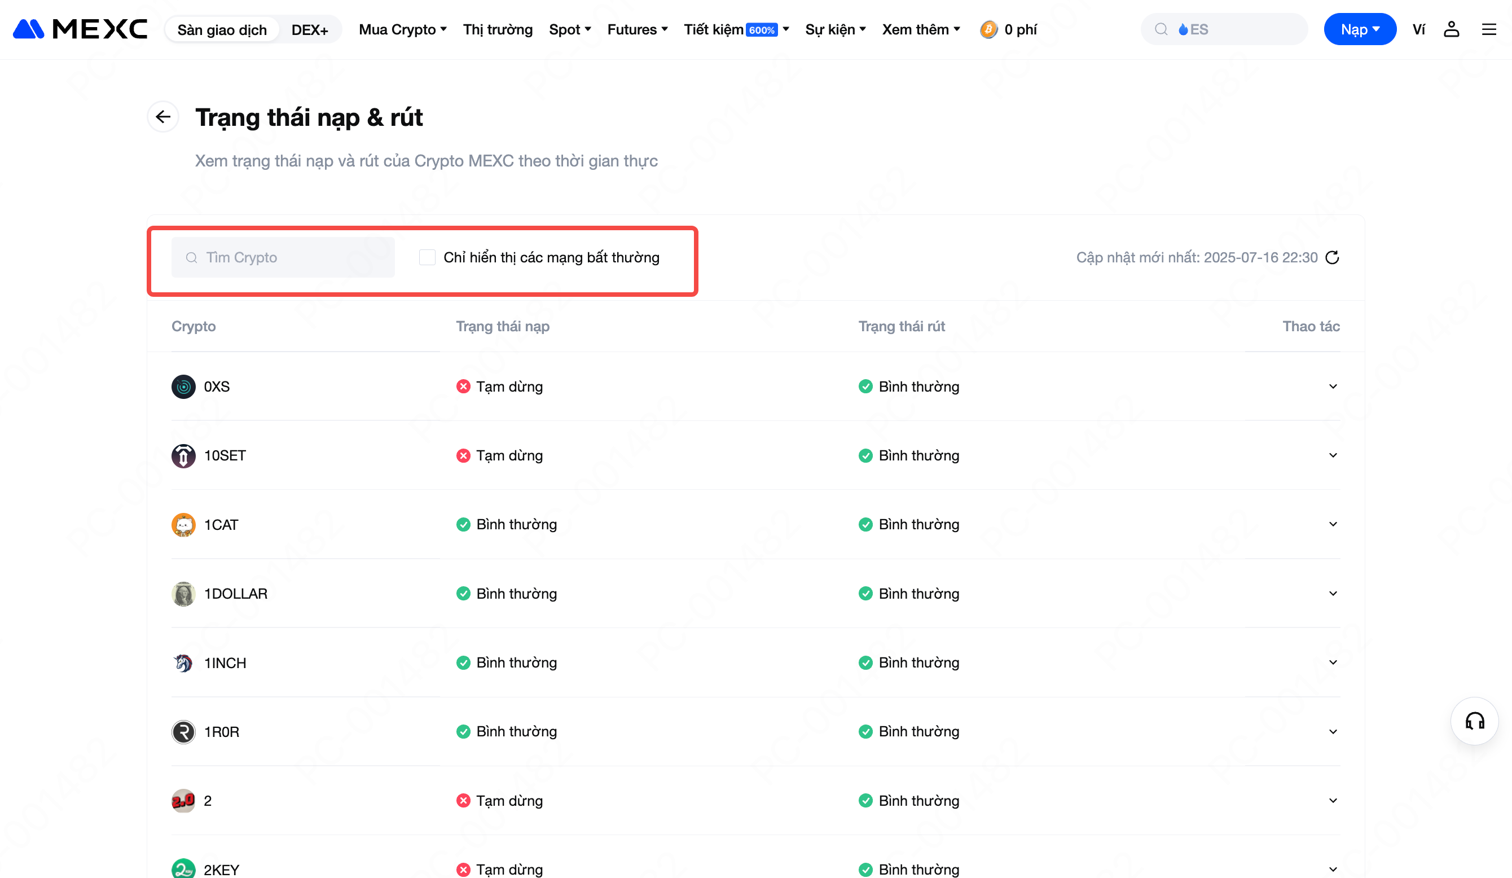Click the 600% badge on Tiết kiệm
The height and width of the screenshot is (878, 1512).
762,29
